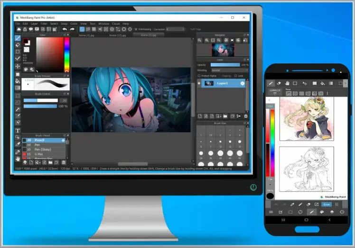Select the hand tool on the phone app
The height and width of the screenshot is (248, 355).
click(x=287, y=83)
